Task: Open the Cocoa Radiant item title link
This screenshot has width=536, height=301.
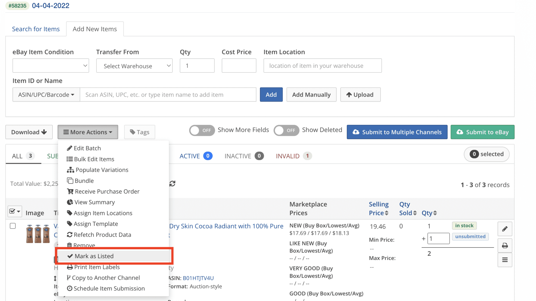Action: point(226,226)
